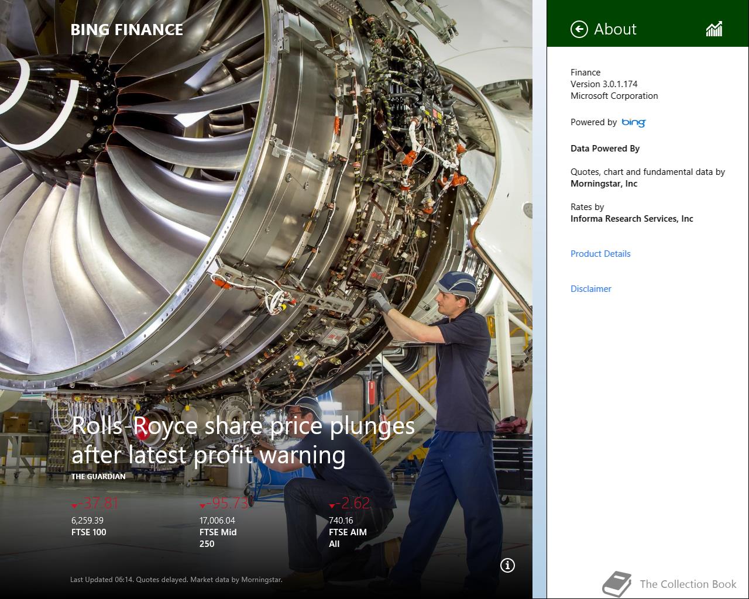Click Informa Research Services, Inc text
This screenshot has height=599, width=749.
[x=632, y=219]
